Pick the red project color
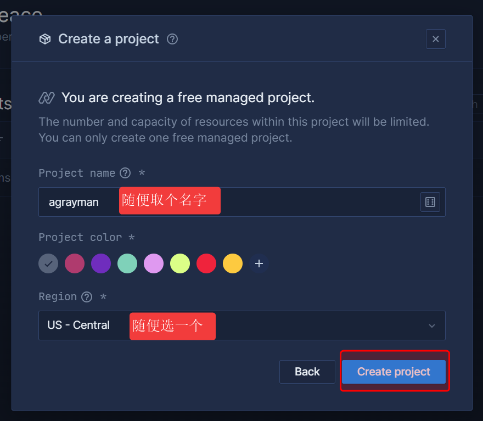This screenshot has height=421, width=483. tap(206, 264)
